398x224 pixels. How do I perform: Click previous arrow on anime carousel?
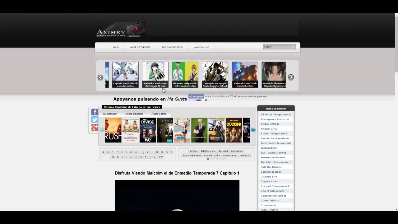[100, 77]
